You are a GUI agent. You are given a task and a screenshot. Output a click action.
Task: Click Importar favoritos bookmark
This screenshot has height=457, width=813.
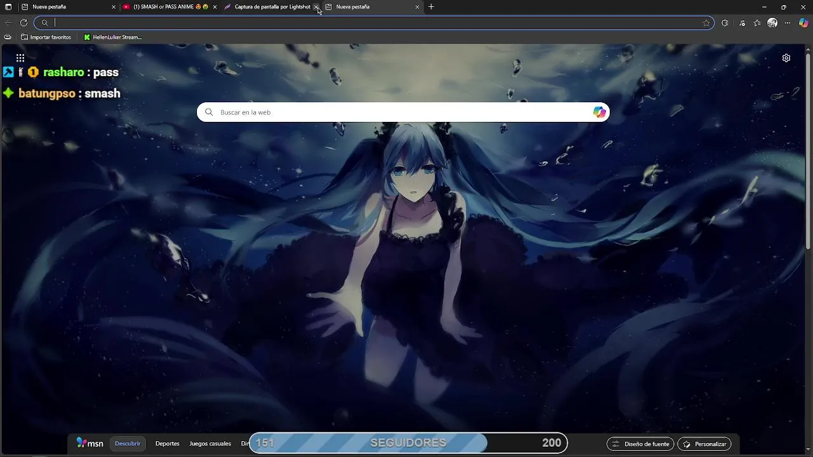[46, 37]
